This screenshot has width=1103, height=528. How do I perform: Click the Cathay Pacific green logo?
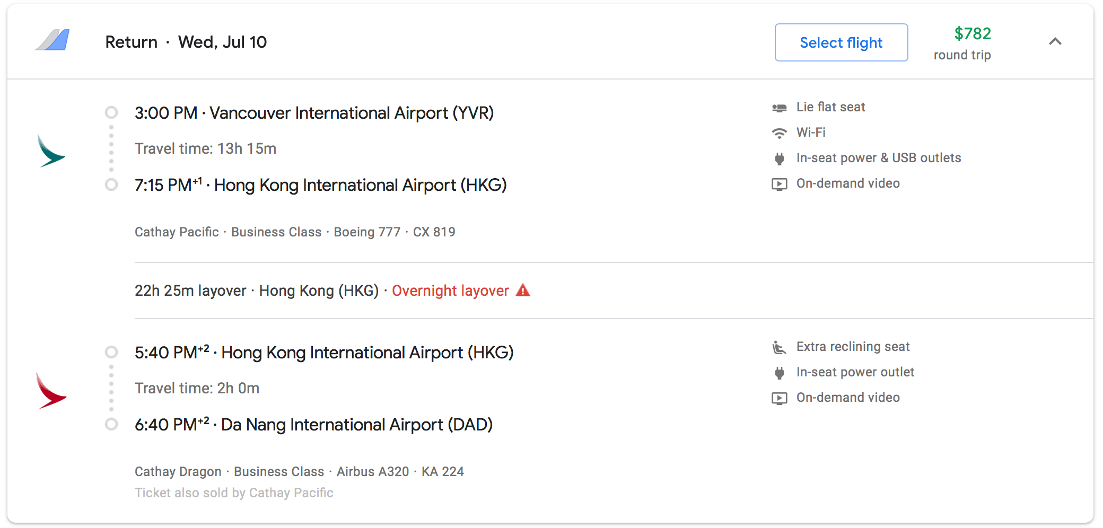coord(51,151)
